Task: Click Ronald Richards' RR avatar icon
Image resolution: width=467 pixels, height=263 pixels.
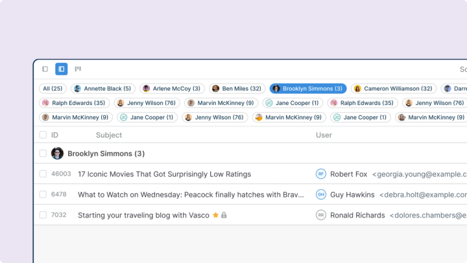Action: (x=320, y=215)
